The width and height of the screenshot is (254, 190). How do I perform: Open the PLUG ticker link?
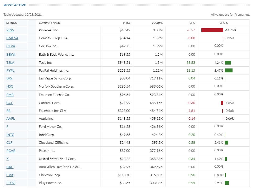(x=11, y=183)
